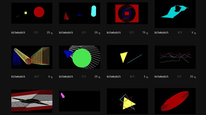Click the 25 tez price under zigzag lines artwork
This screenshot has height=115, width=206.
point(193,77)
